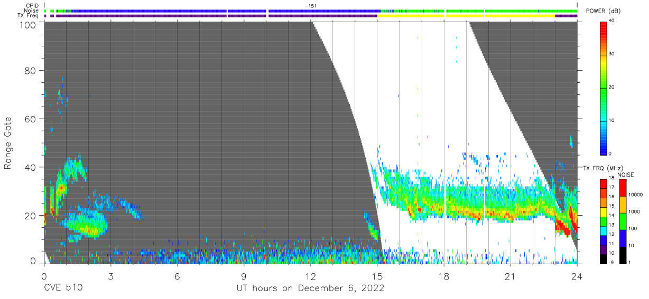Click the CVE b10 radar beam label
This screenshot has height=299, width=649.
point(63,288)
